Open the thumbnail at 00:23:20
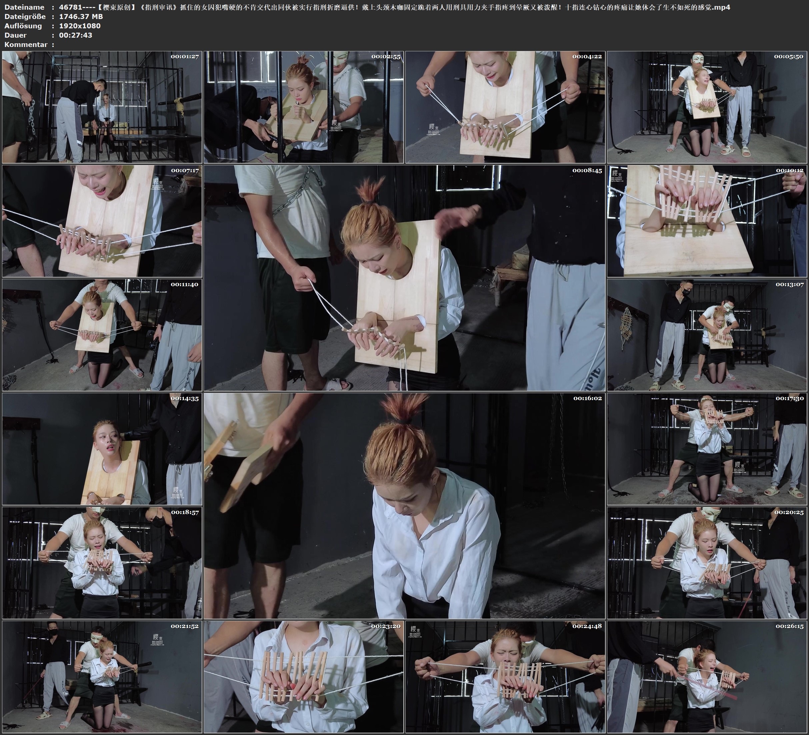 304,677
